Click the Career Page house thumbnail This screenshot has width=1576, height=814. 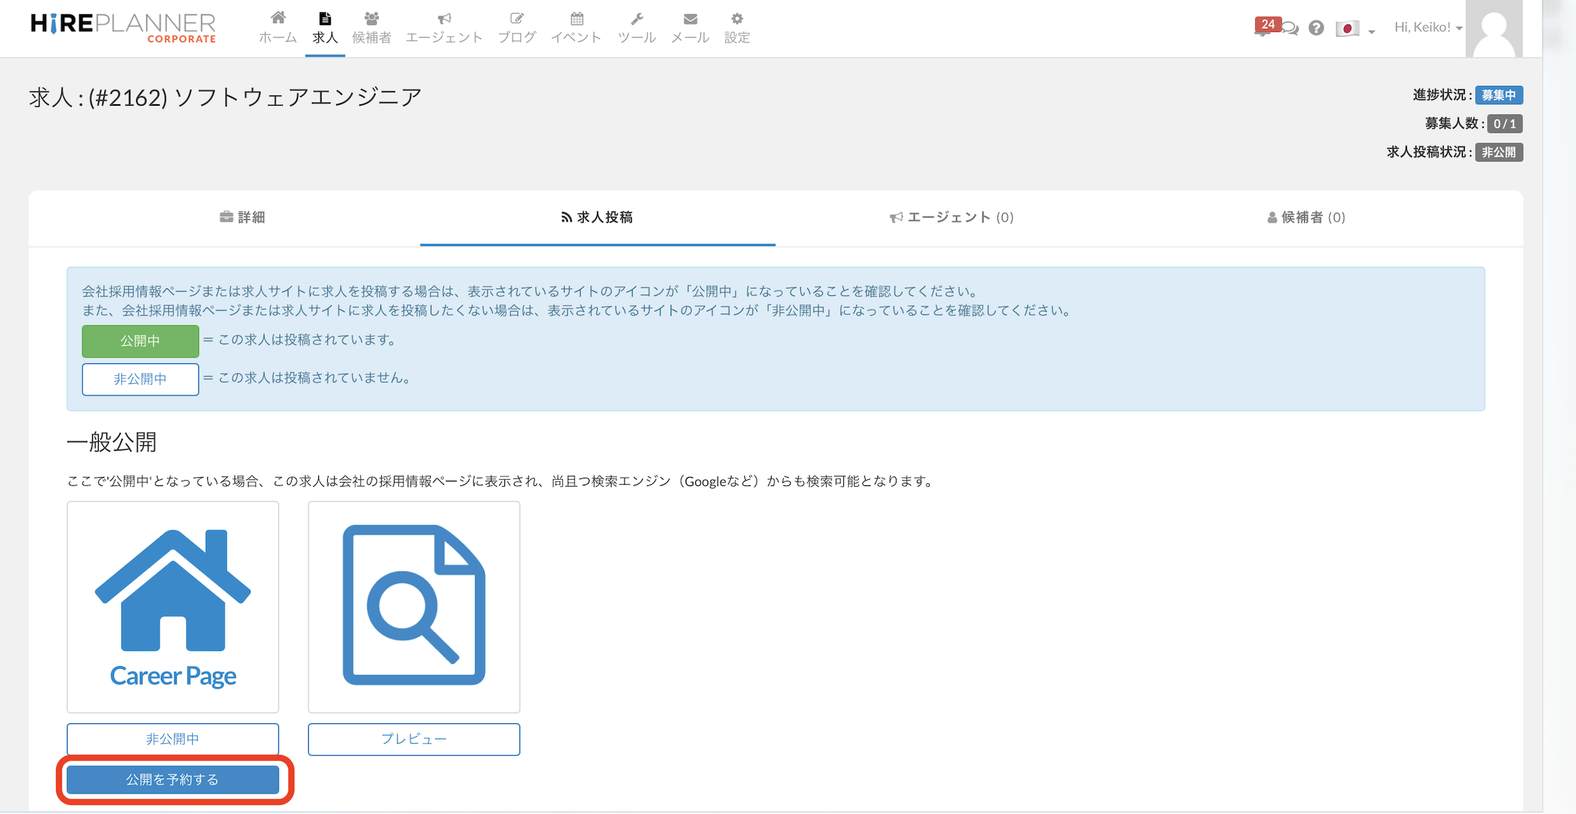(x=172, y=607)
